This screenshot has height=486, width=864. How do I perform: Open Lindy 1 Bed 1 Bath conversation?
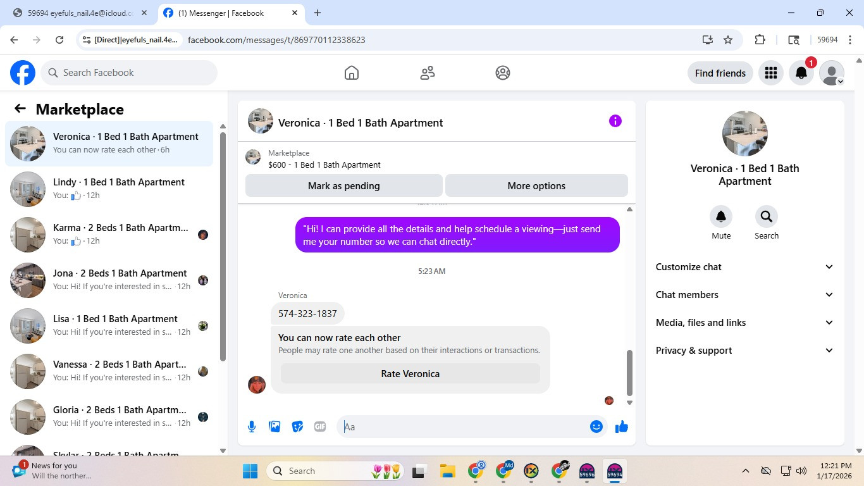pyautogui.click(x=109, y=189)
